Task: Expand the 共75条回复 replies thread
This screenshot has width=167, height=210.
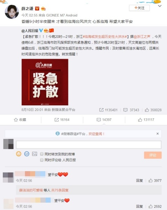Action: tap(60, 190)
